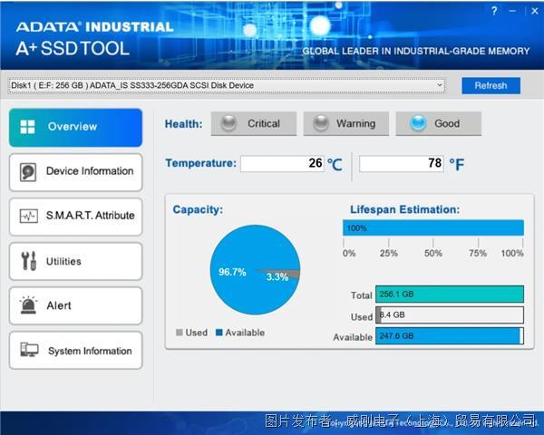Open the Utilities tab
This screenshot has width=544, height=435.
tap(63, 261)
